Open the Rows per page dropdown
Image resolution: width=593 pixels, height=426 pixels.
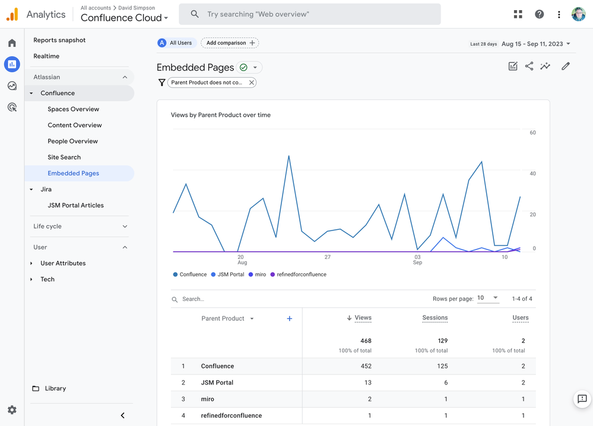(488, 298)
